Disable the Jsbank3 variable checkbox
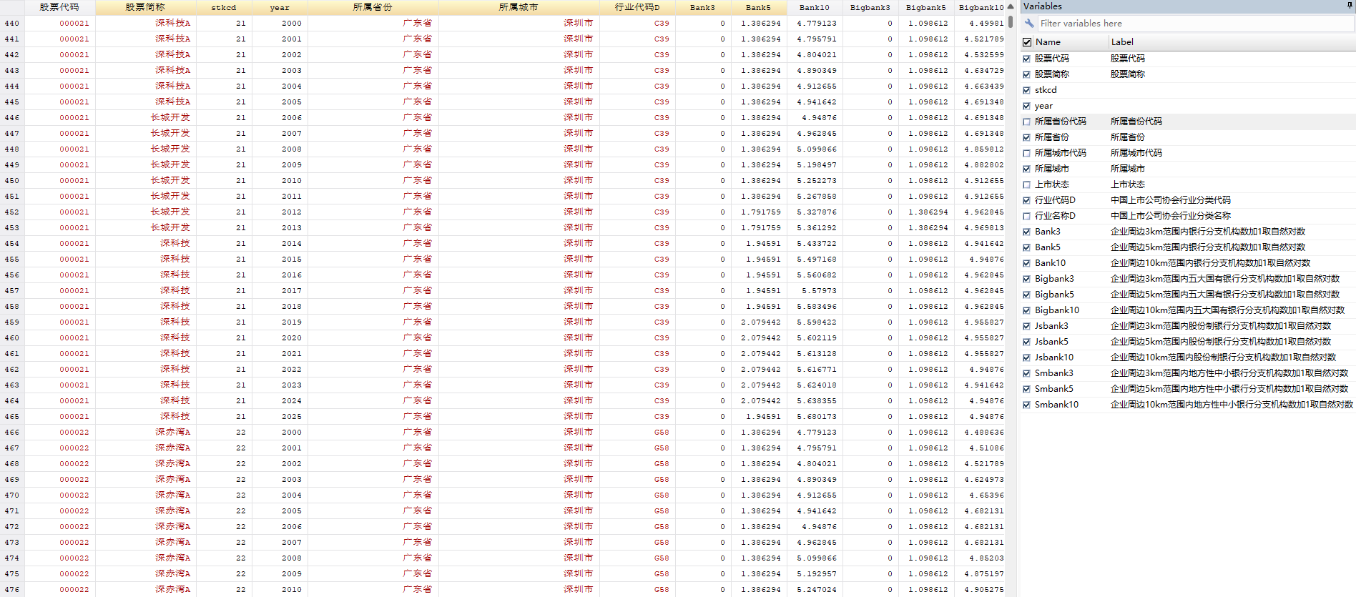The image size is (1356, 597). coord(1027,326)
